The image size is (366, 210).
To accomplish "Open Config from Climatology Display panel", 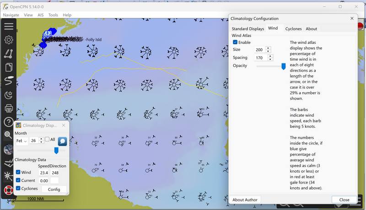I will 54,189.
